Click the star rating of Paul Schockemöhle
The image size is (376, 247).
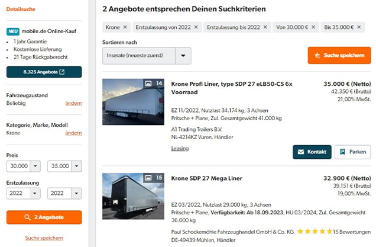tap(314, 230)
